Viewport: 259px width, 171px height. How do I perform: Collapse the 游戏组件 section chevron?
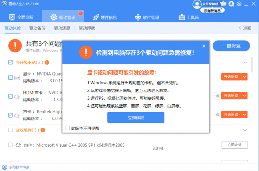[245, 130]
